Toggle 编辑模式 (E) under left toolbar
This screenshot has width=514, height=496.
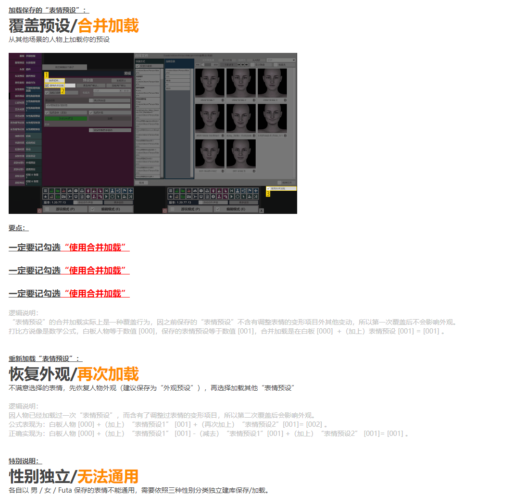111,209
